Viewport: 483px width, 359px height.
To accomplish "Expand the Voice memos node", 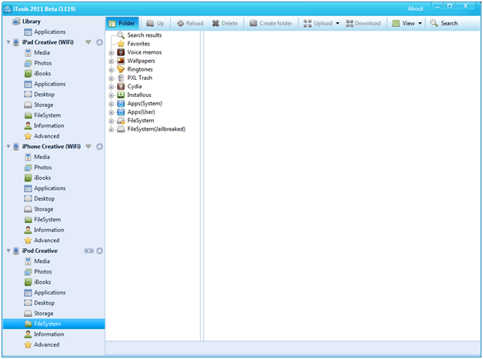I will point(112,53).
